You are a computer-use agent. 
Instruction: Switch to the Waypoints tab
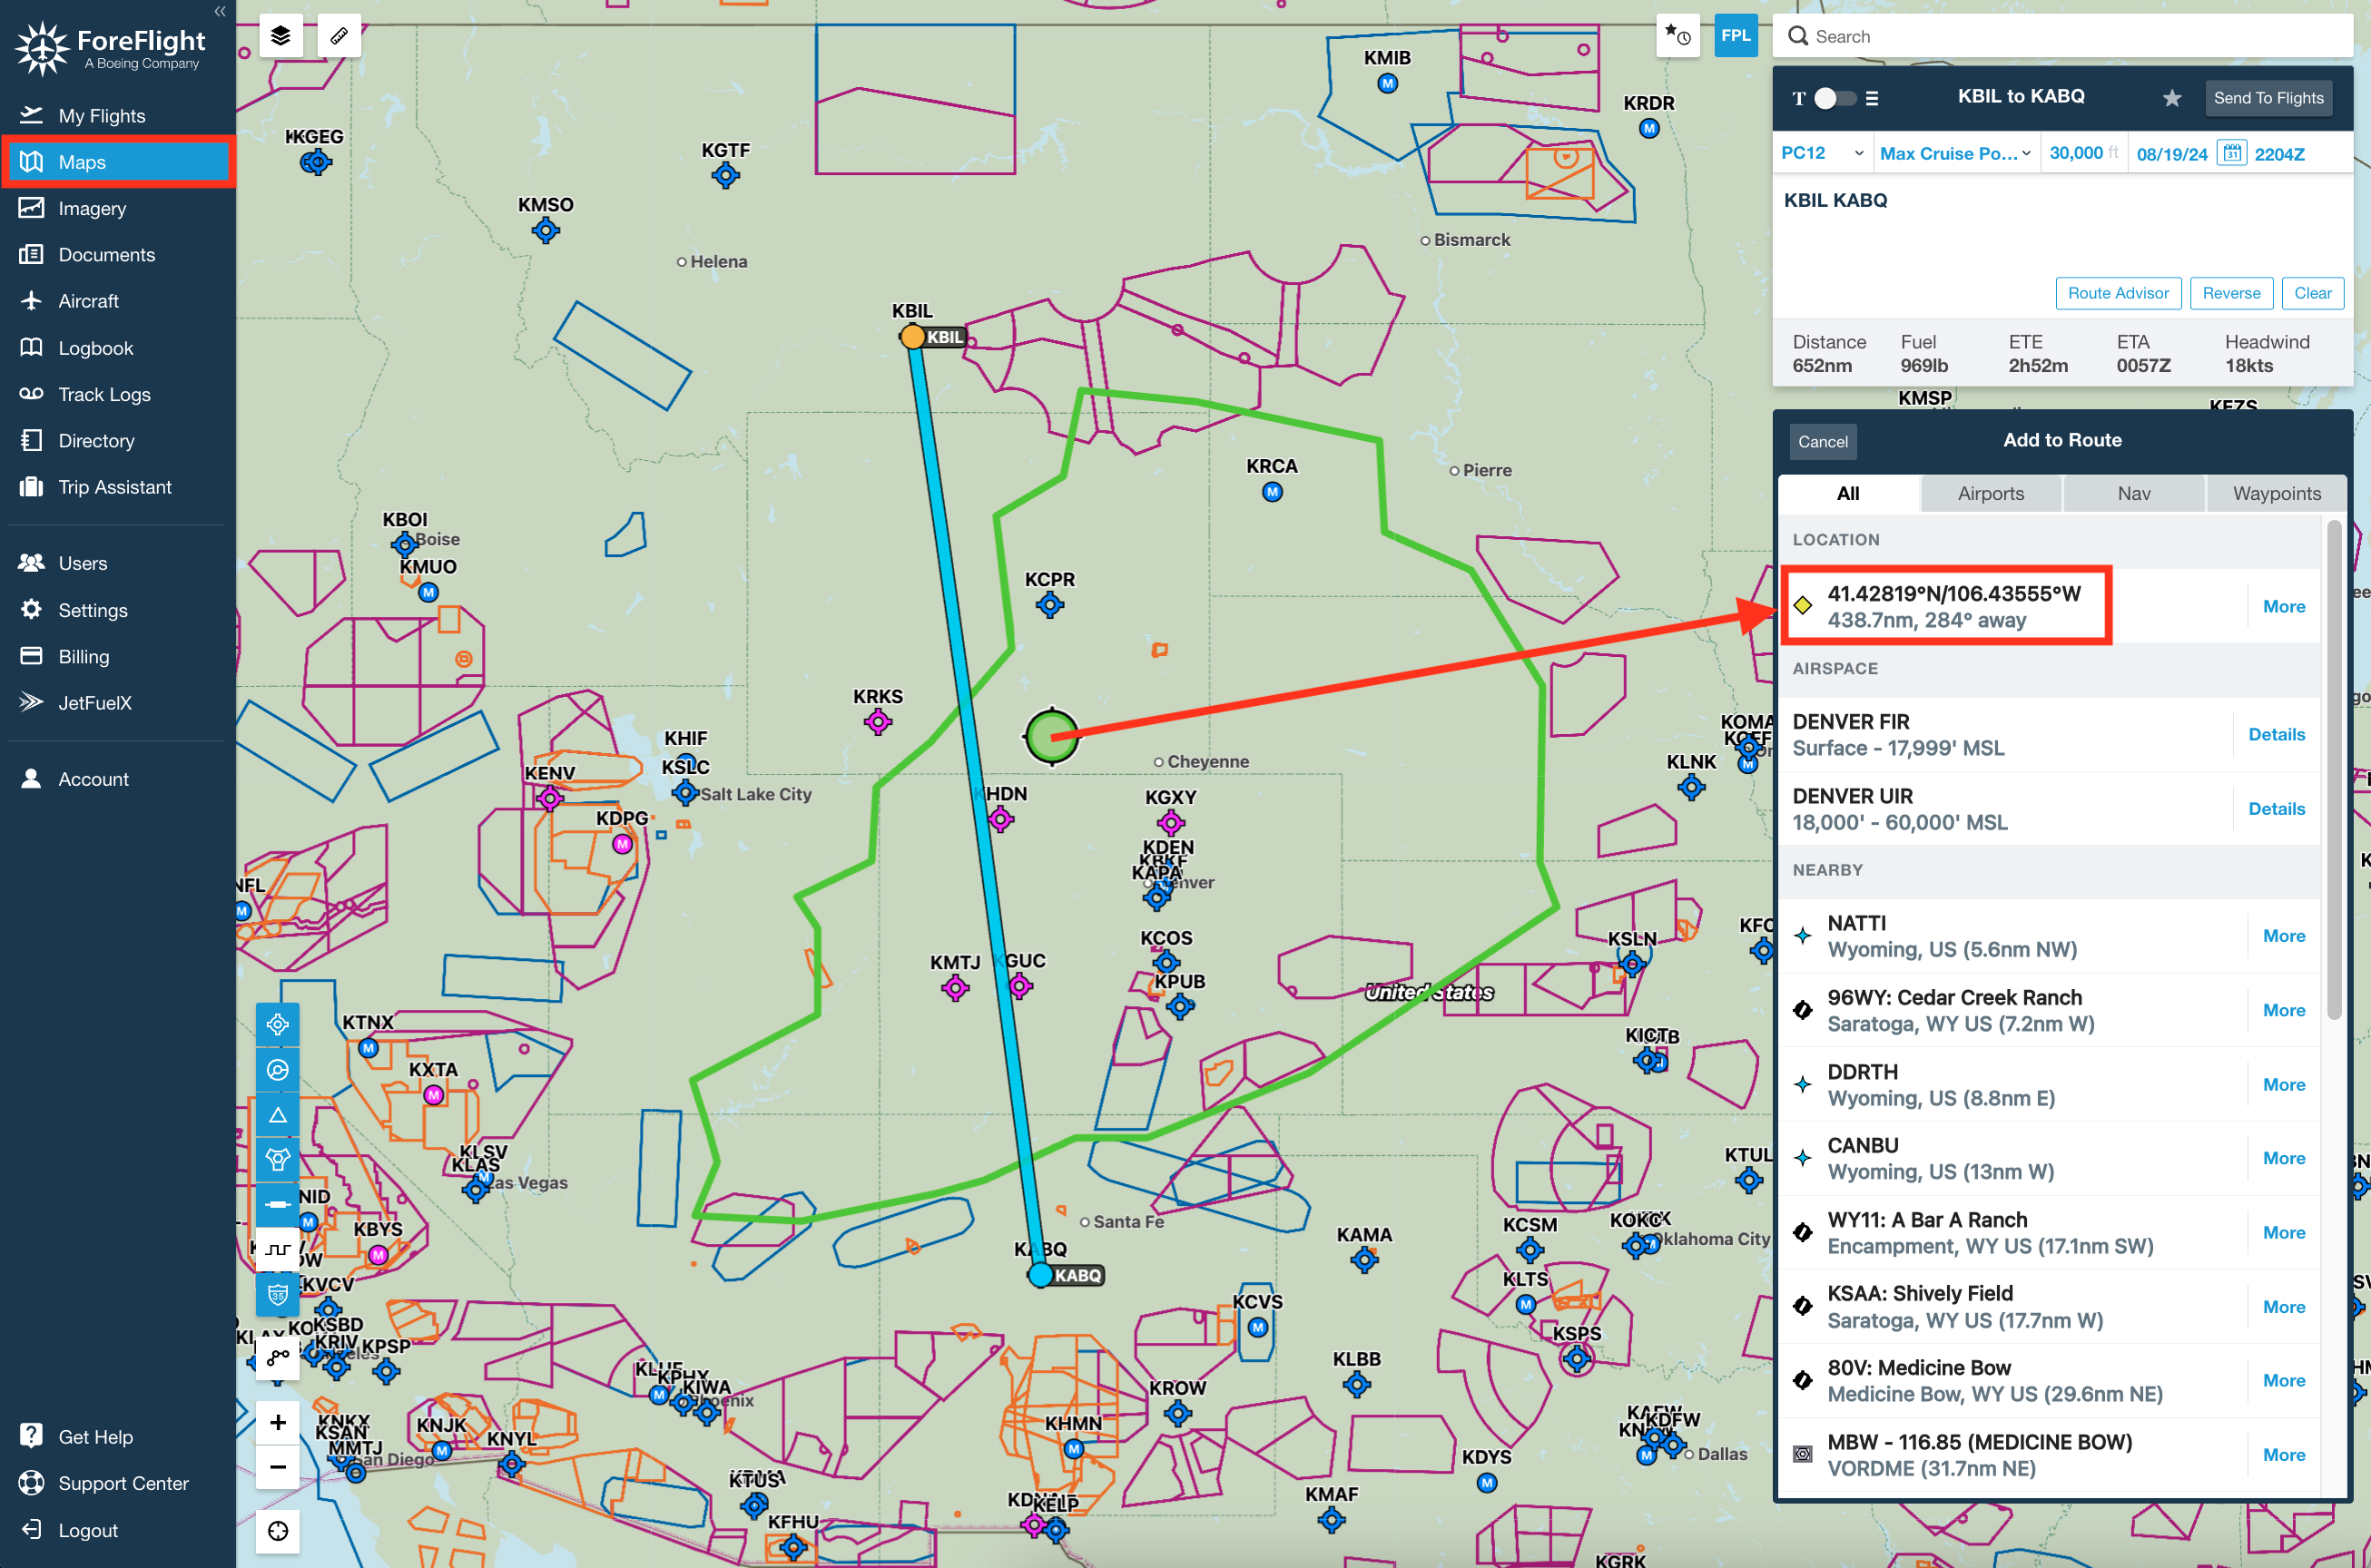[x=2277, y=493]
